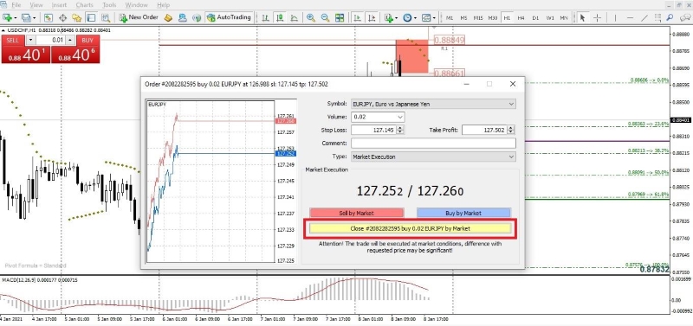This screenshot has height=326, width=693.
Task: Click the person icon beside the yellow book
Action: pyautogui.click(x=182, y=17)
